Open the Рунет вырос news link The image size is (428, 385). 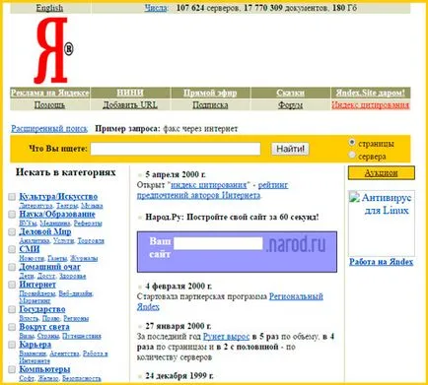[227, 337]
